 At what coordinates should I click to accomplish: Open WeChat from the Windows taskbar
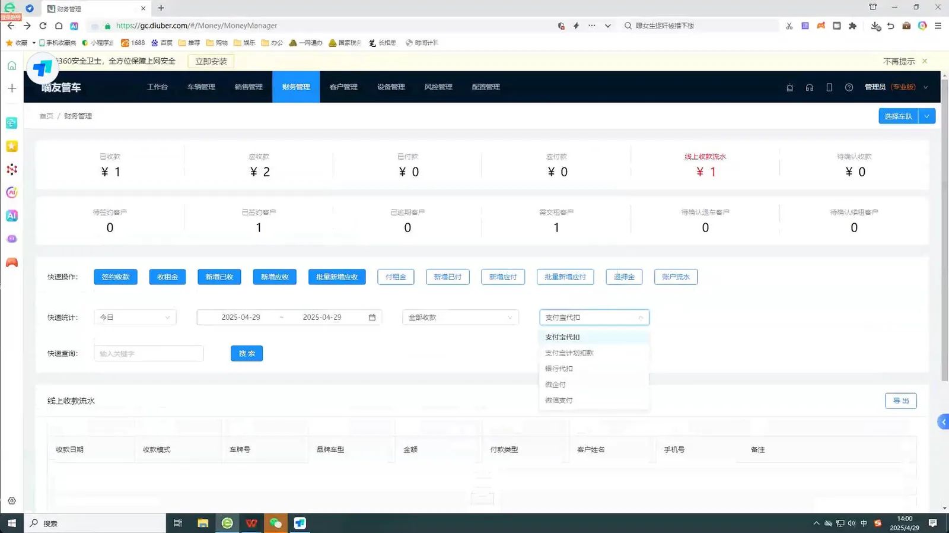click(x=275, y=523)
